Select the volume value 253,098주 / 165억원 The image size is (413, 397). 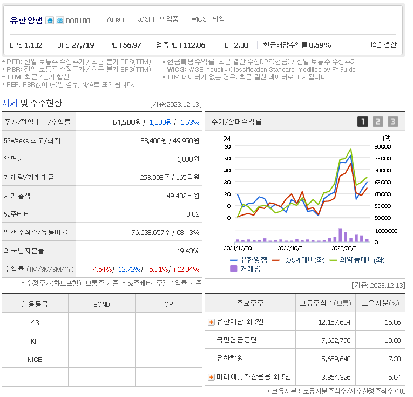coord(170,178)
